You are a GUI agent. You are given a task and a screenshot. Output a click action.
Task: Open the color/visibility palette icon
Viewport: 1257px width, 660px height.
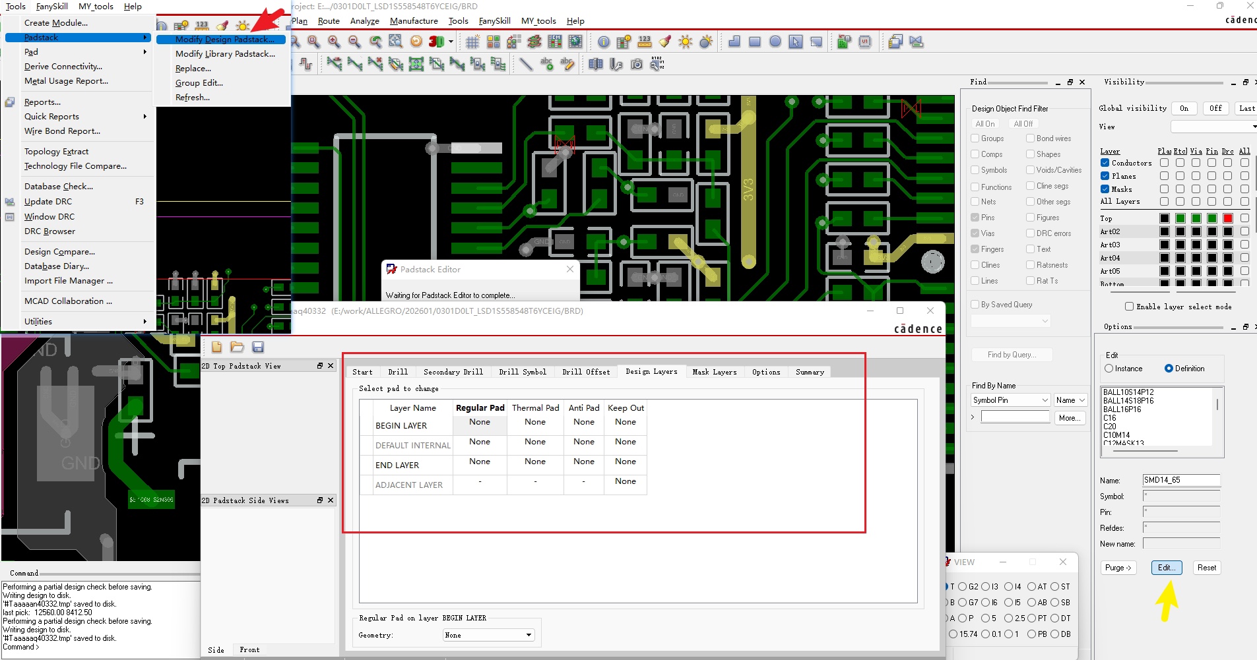click(494, 42)
